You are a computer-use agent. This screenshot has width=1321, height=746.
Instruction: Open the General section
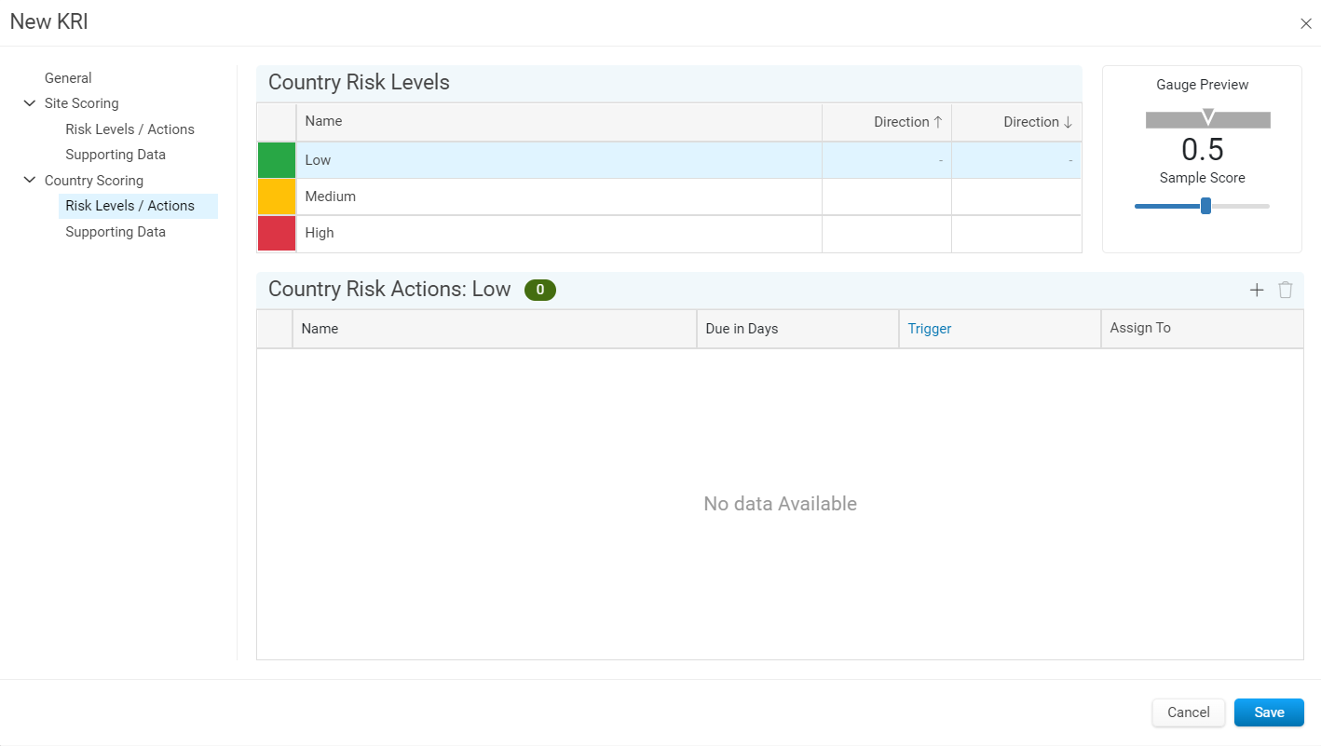pos(68,78)
